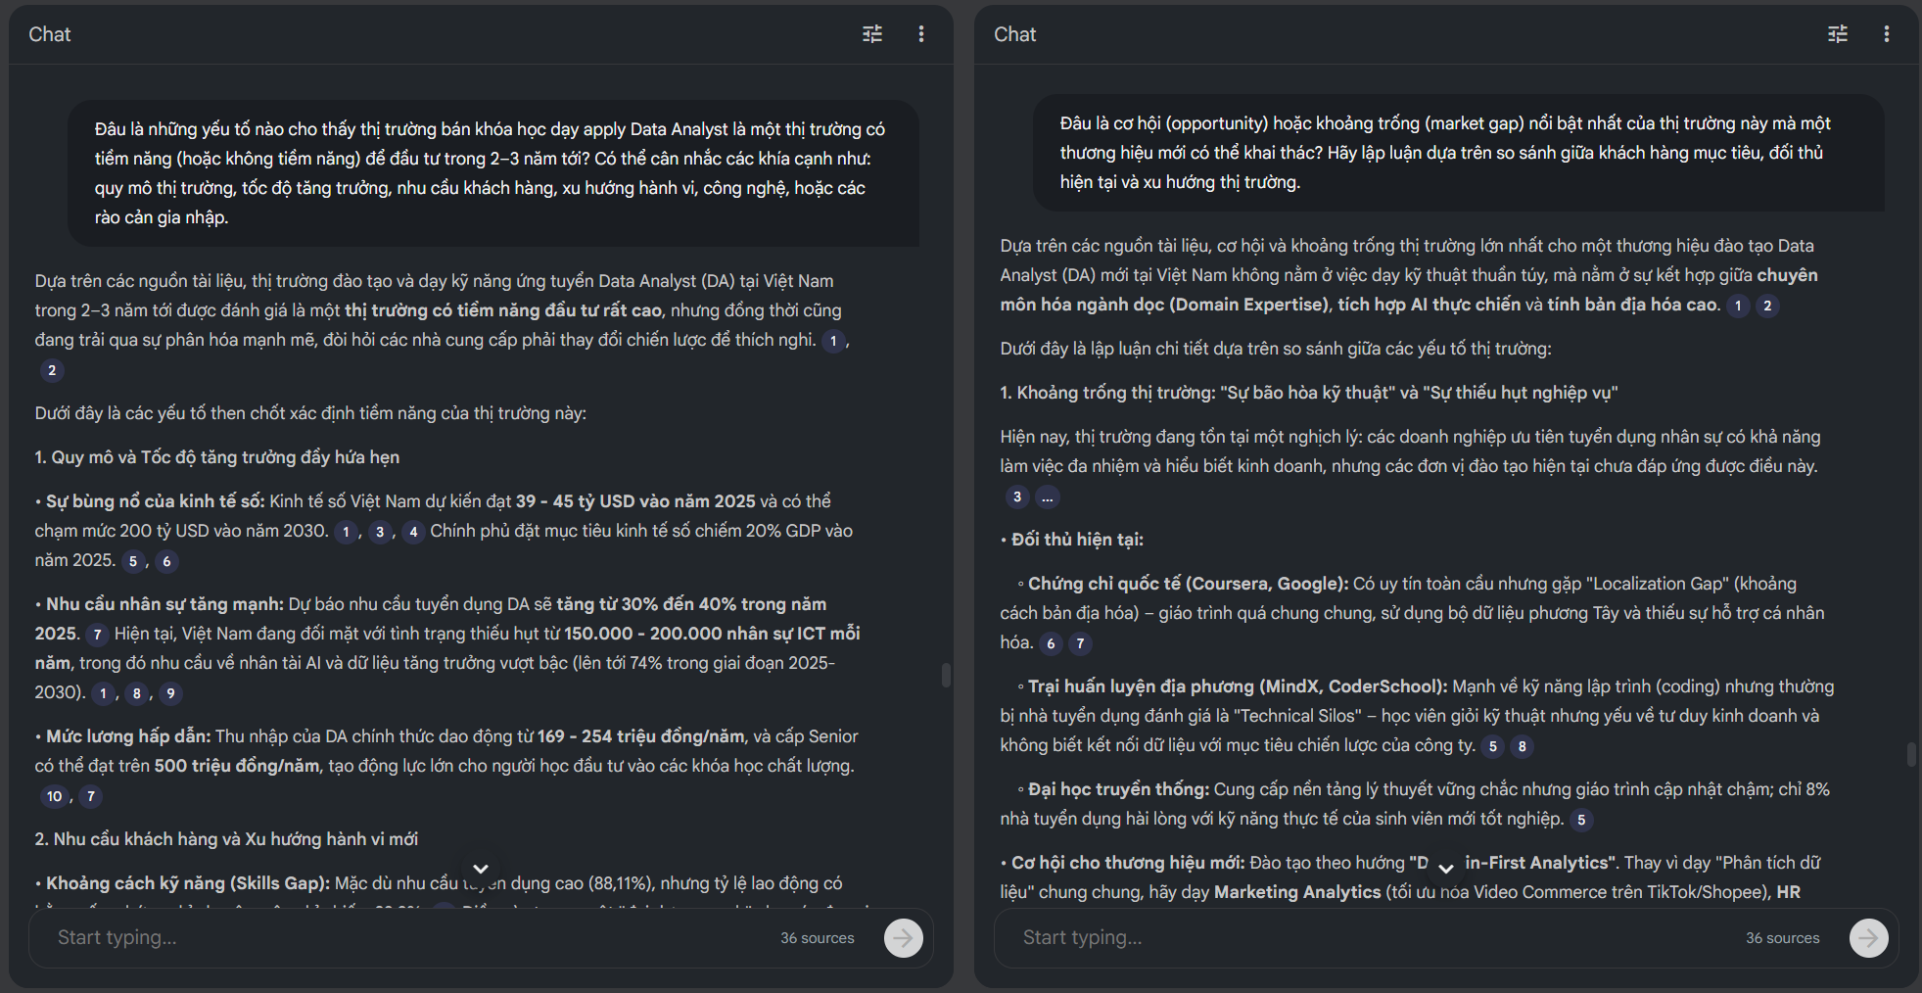Open citation 10 near the salary figures
Image resolution: width=1922 pixels, height=993 pixels.
tap(55, 796)
